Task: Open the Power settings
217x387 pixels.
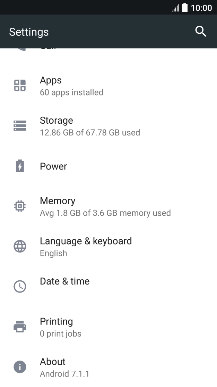Action: click(108, 166)
